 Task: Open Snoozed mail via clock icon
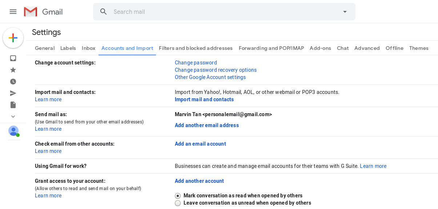click(x=13, y=82)
